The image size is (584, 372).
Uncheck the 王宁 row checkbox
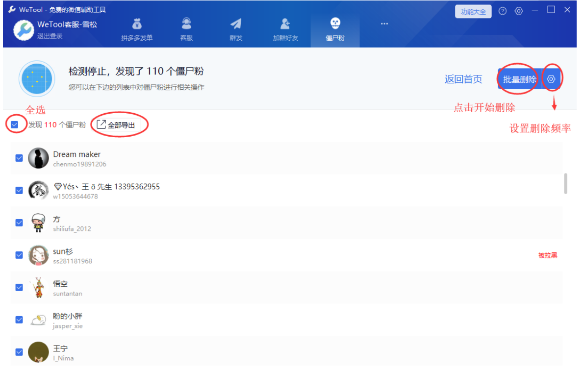19,352
